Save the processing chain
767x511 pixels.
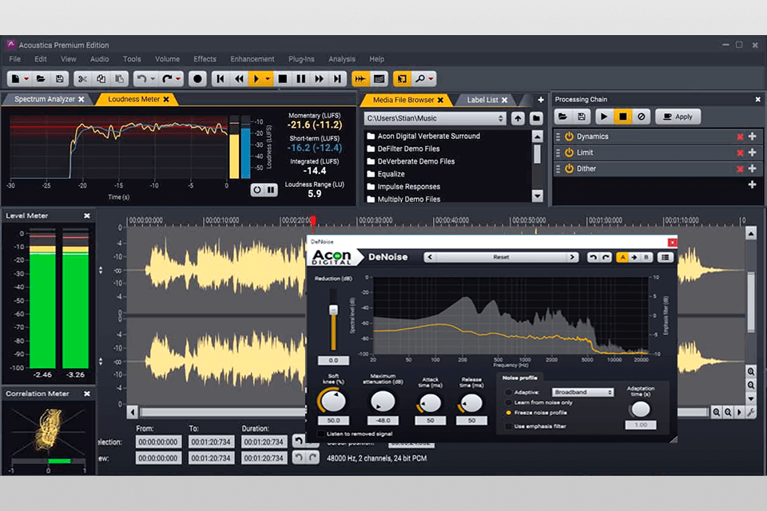click(582, 117)
